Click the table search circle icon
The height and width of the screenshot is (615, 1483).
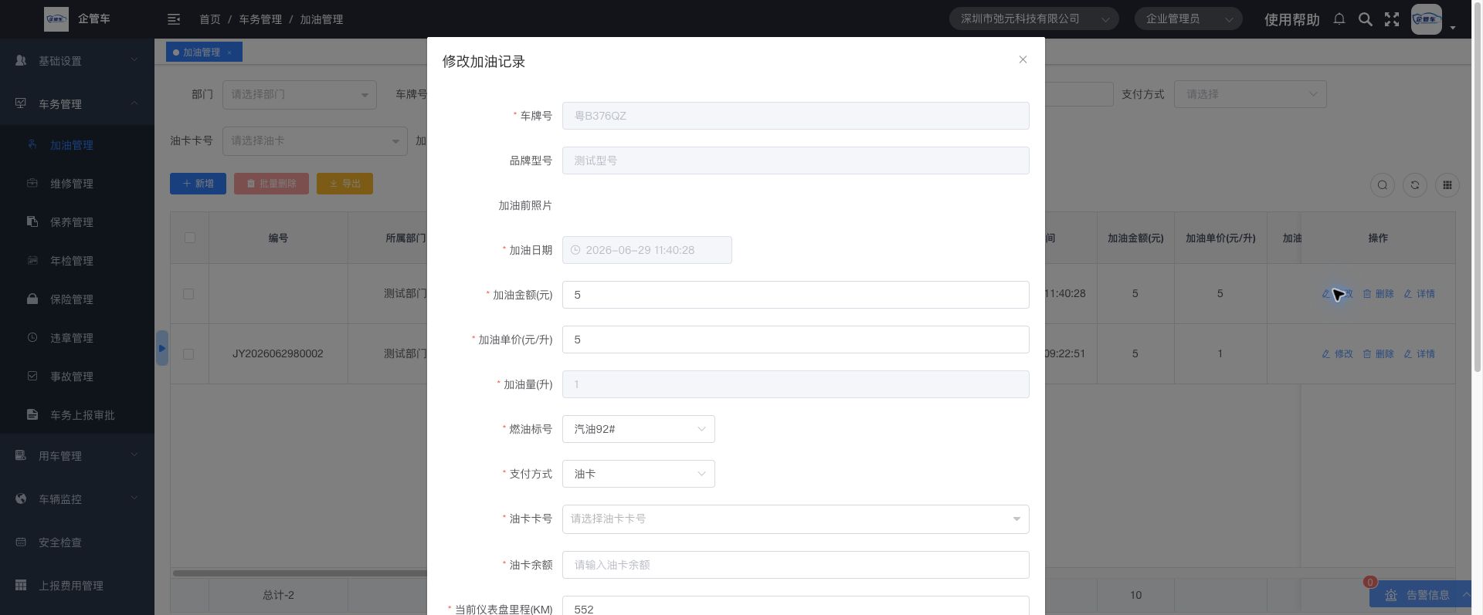point(1383,185)
